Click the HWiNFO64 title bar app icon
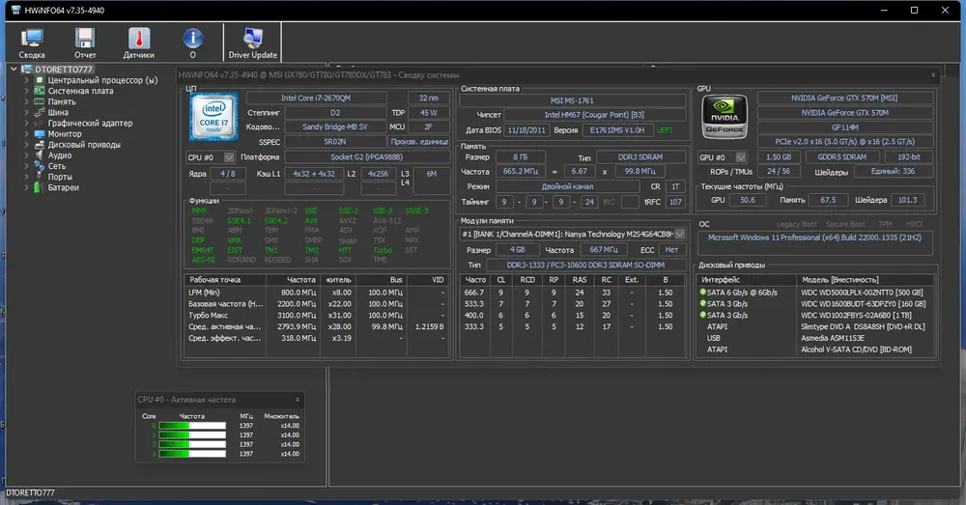Screen dimensions: 966x505 coord(16,10)
